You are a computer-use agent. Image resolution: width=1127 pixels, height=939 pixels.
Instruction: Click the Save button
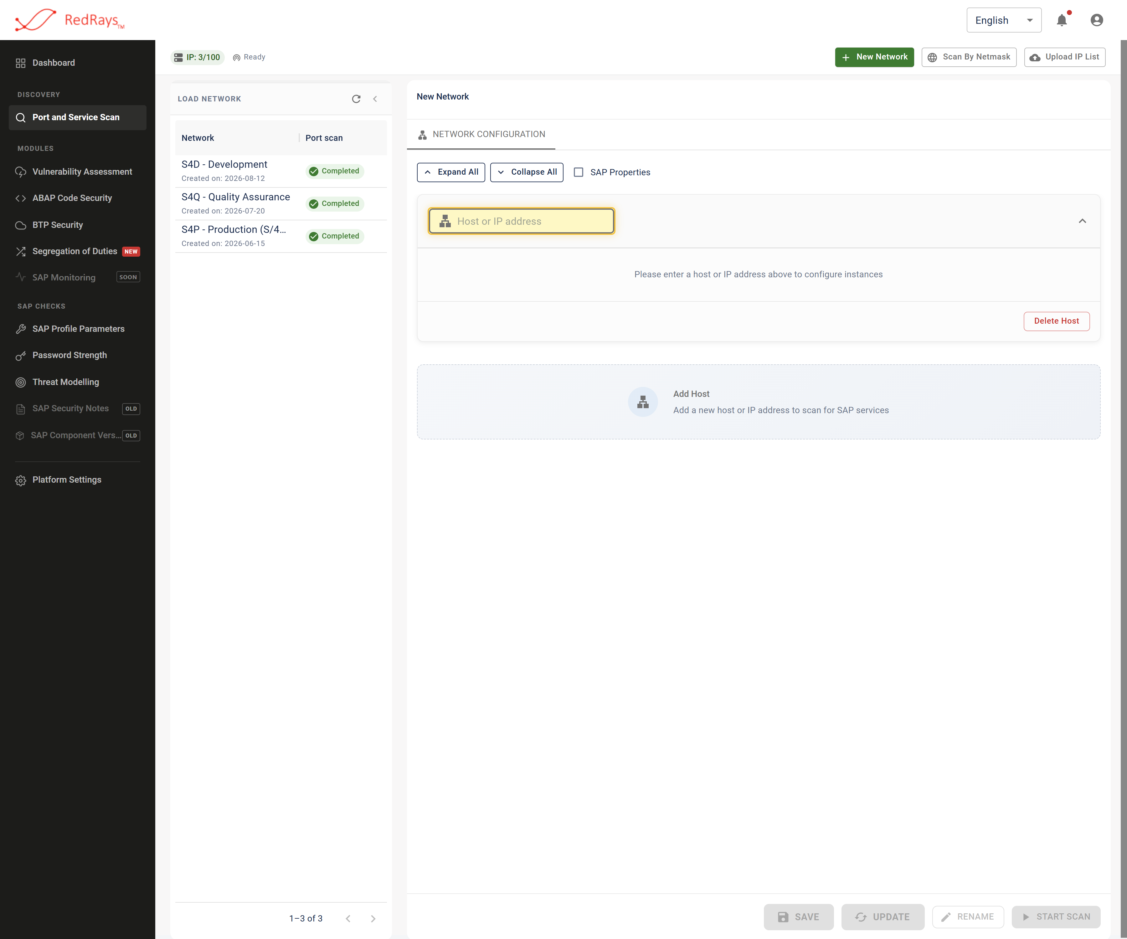pyautogui.click(x=799, y=917)
